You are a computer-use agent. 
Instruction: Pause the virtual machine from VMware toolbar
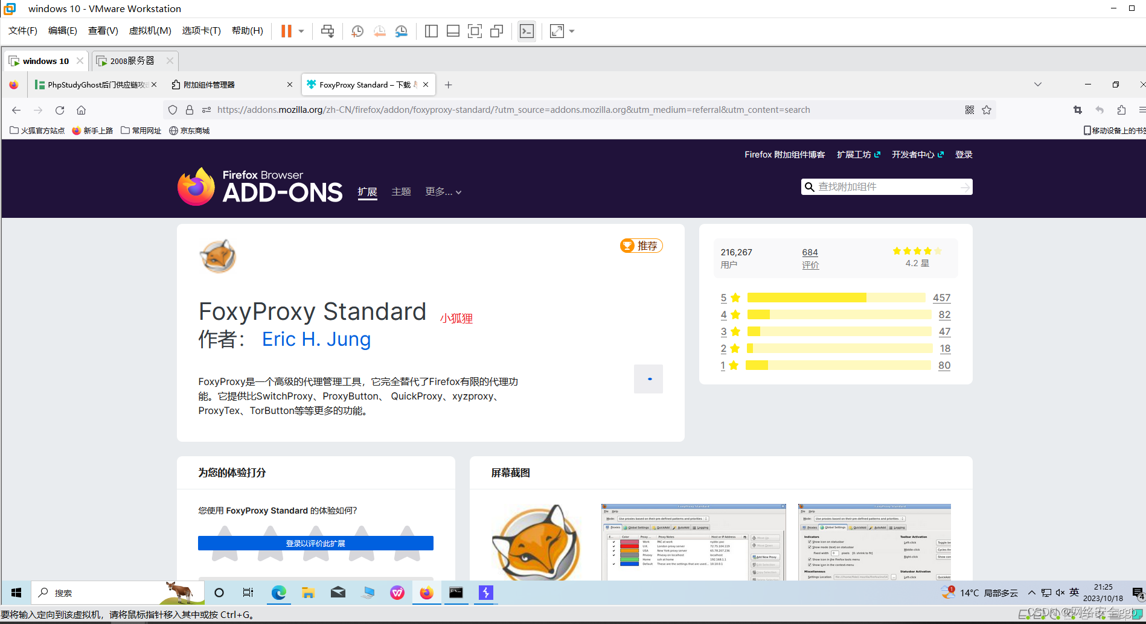[286, 31]
